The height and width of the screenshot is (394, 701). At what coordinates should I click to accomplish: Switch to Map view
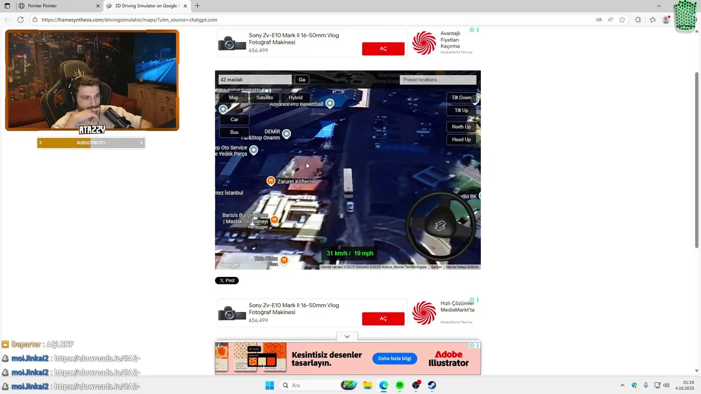point(234,97)
